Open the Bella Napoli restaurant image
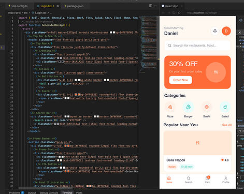244x194 pixels. coord(197,143)
